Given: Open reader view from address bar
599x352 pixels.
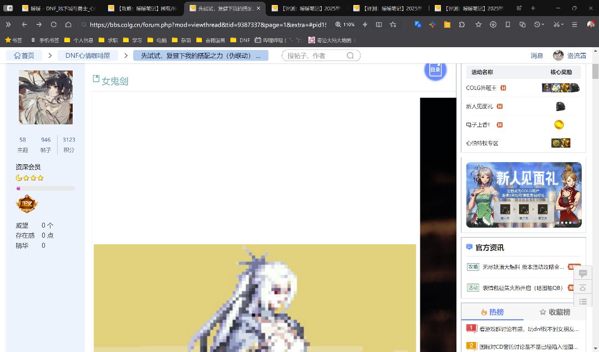Looking at the screenshot, I should pyautogui.click(x=379, y=24).
